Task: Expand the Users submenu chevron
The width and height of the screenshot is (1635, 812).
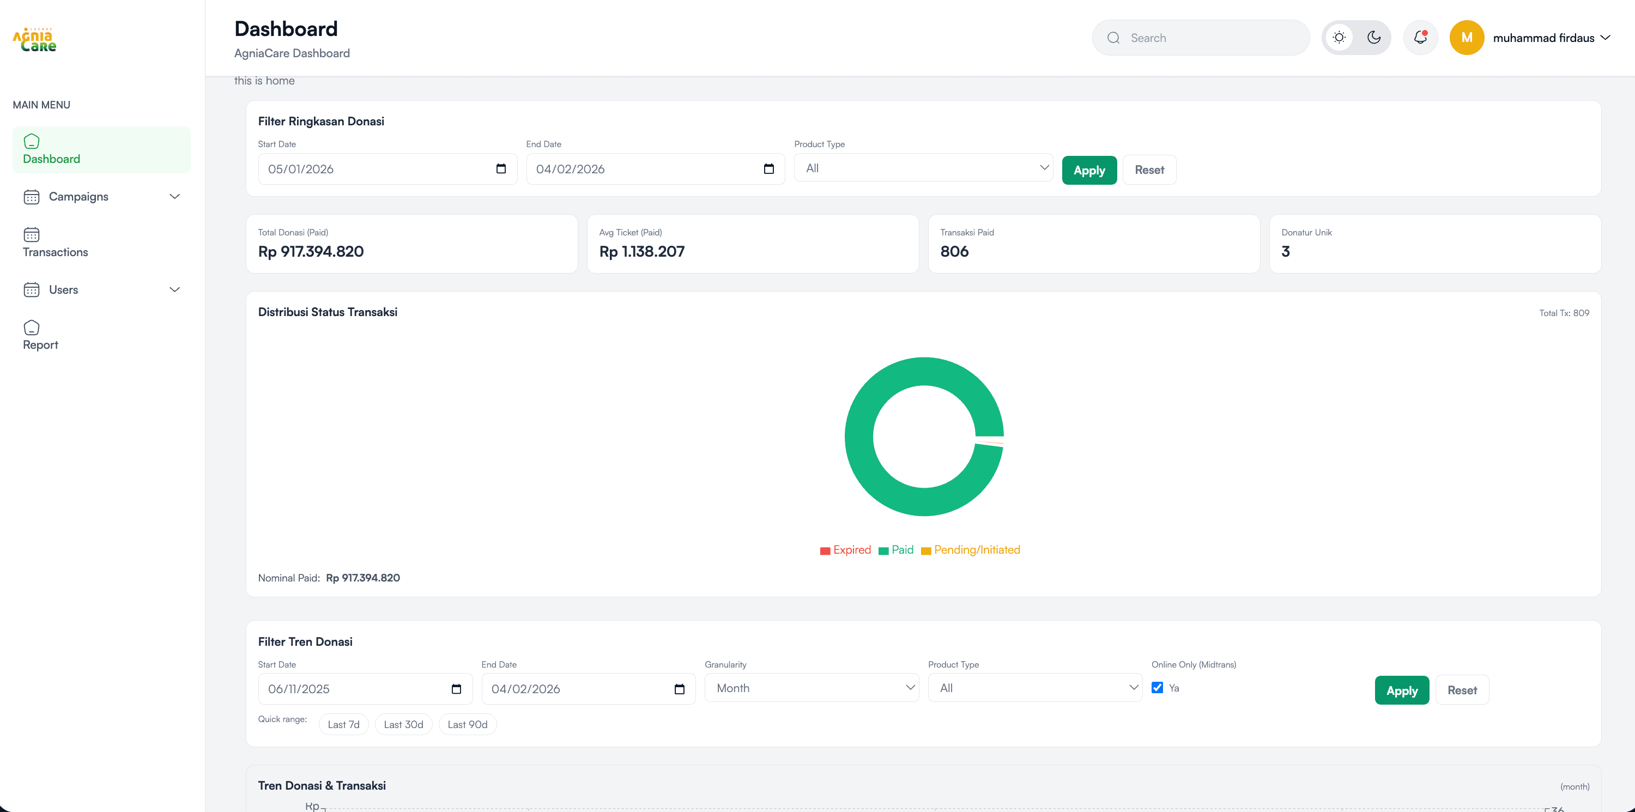Action: tap(174, 289)
